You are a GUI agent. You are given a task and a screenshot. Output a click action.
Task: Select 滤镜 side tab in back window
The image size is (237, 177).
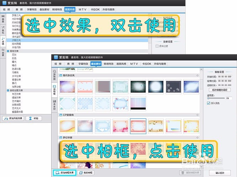click(3, 41)
